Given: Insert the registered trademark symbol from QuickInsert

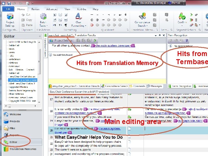Looking at the screenshot, I should [x=97, y=20].
